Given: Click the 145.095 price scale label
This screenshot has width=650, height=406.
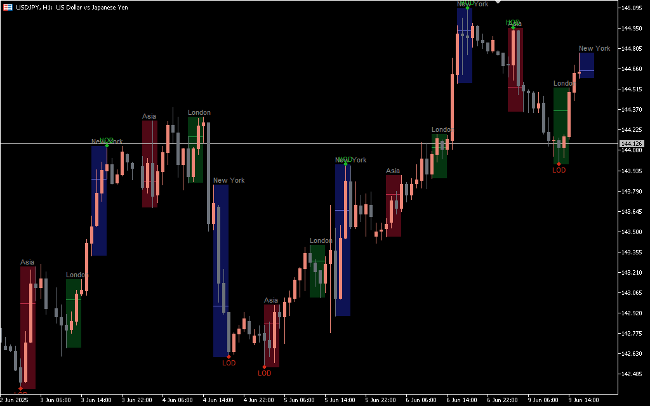Looking at the screenshot, I should pos(632,8).
